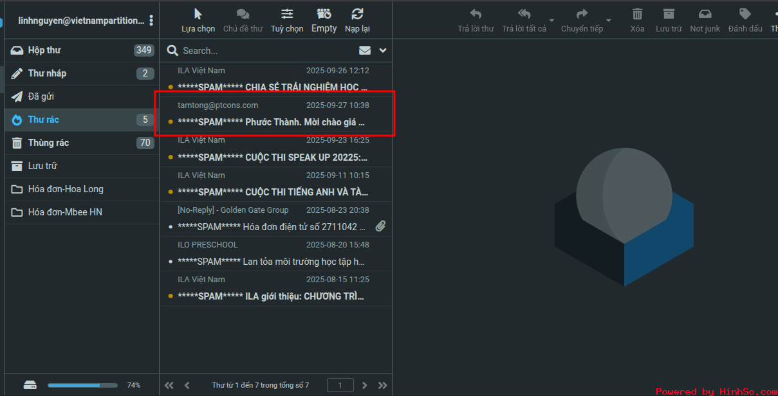
Task: Go to next page of messages
Action: point(365,385)
